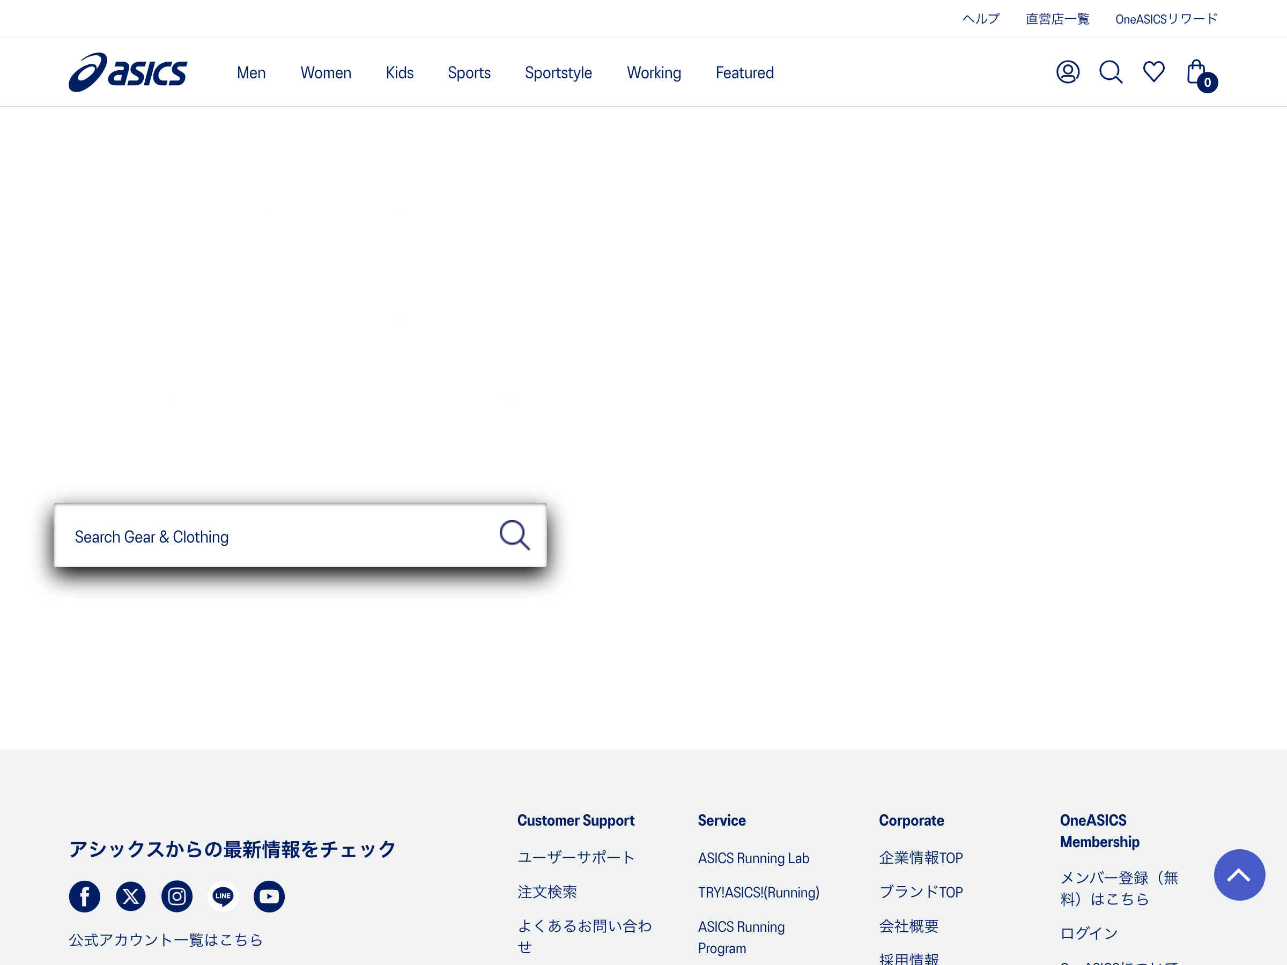Open the wishlist heart icon

click(1154, 72)
